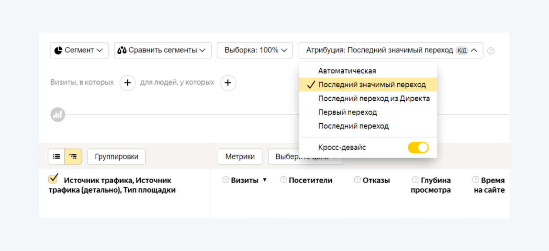Viewport: 549px width, 251px height.
Task: Choose Последний переход из Директа option
Action: (374, 99)
